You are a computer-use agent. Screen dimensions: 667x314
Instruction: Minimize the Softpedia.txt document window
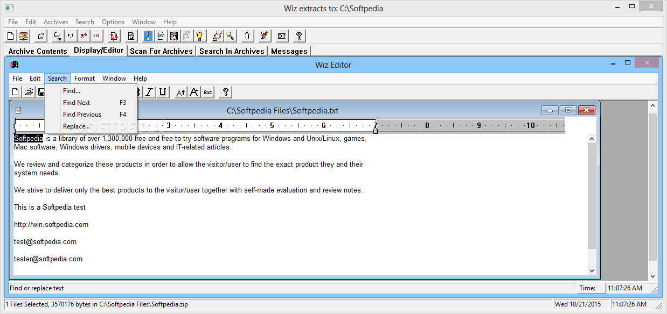(x=550, y=110)
